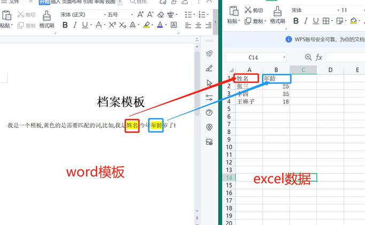Click the fx insert function icon

(319, 57)
